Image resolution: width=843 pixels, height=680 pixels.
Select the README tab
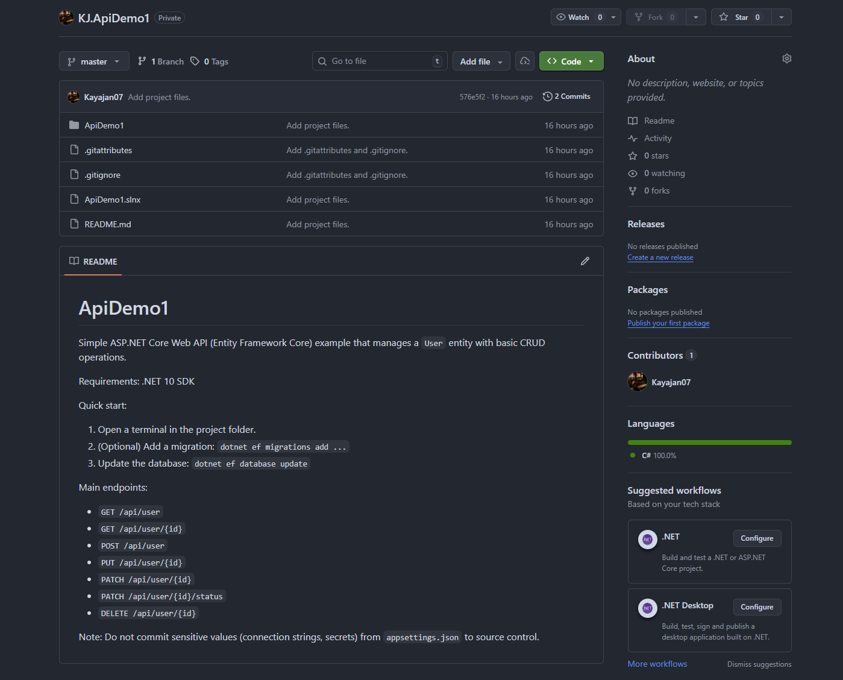pyautogui.click(x=93, y=262)
